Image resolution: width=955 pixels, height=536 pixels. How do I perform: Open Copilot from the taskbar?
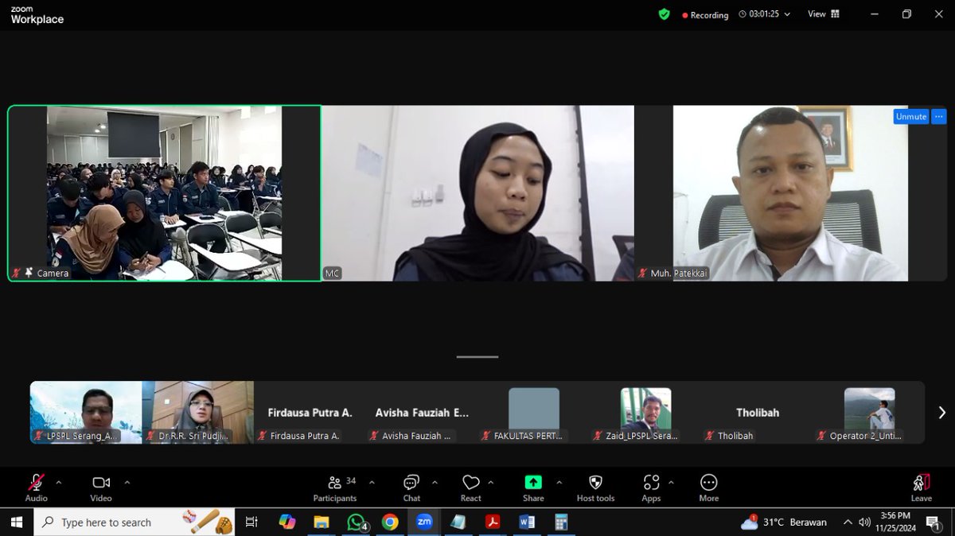click(x=287, y=522)
